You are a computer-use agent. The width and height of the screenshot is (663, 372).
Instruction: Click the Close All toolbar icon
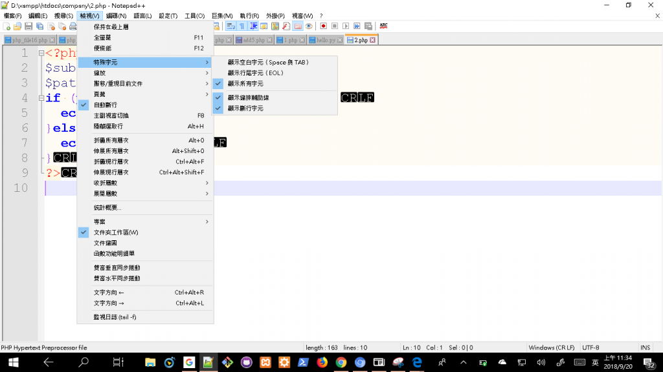pyautogui.click(x=62, y=26)
